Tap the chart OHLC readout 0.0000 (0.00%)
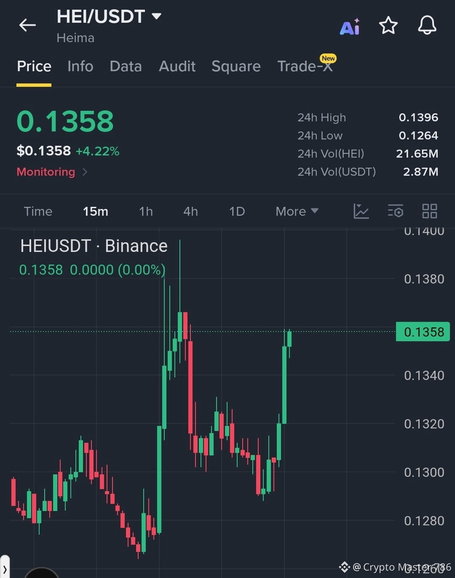The height and width of the screenshot is (578, 455). (x=118, y=270)
